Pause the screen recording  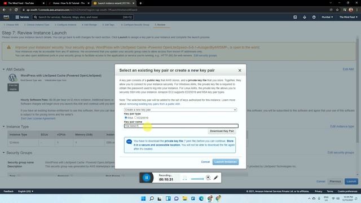pos(147,178)
